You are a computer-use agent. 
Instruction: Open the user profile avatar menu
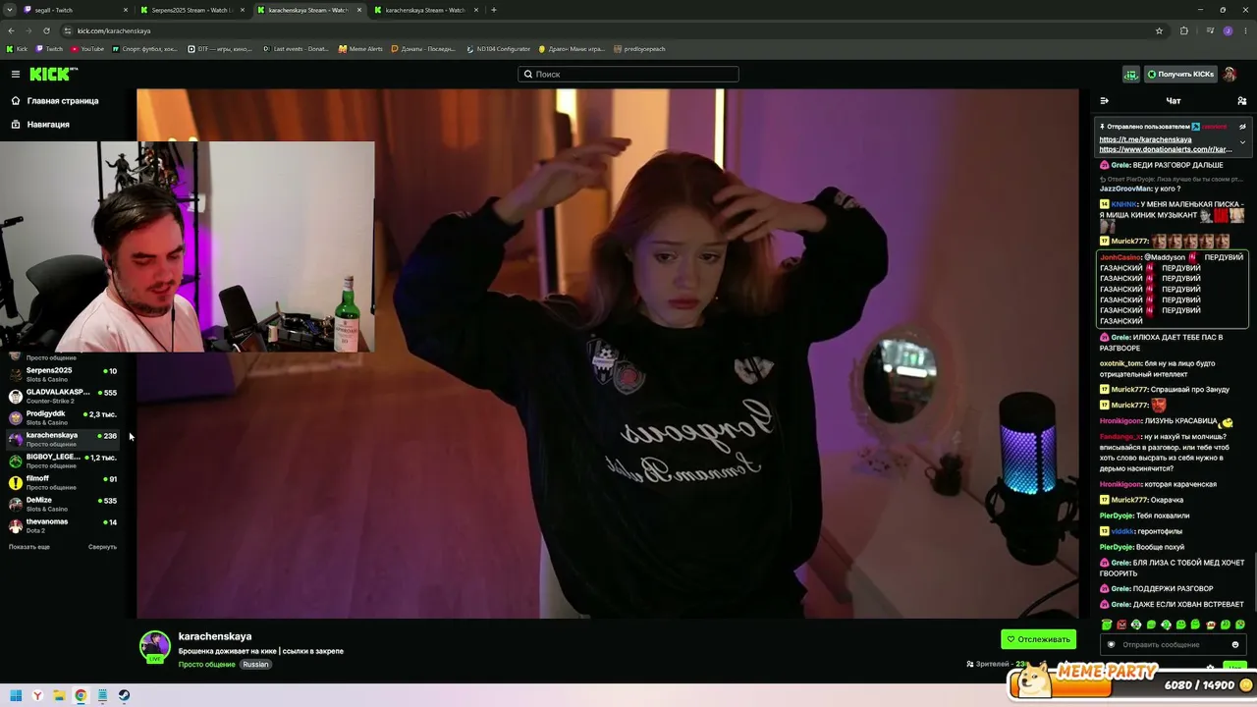(x=1230, y=75)
